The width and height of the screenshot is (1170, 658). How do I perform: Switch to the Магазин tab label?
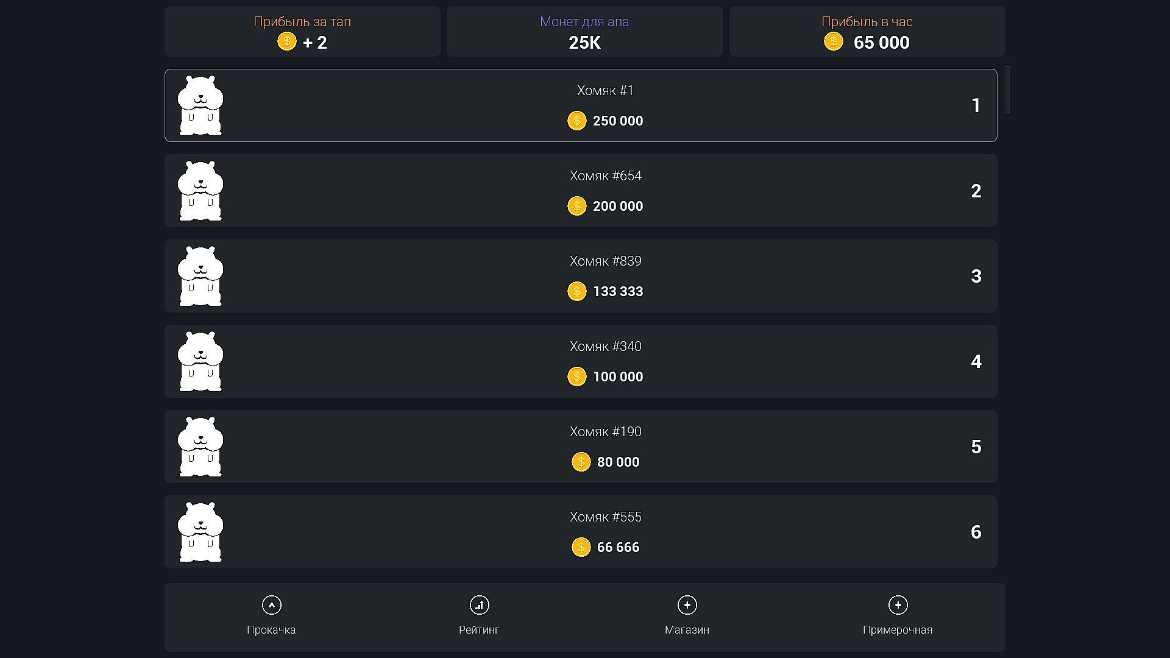687,630
